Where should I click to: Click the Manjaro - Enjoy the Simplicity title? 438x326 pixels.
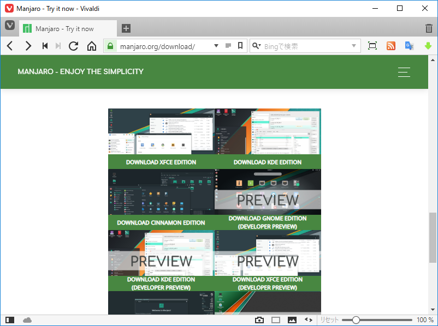80,71
